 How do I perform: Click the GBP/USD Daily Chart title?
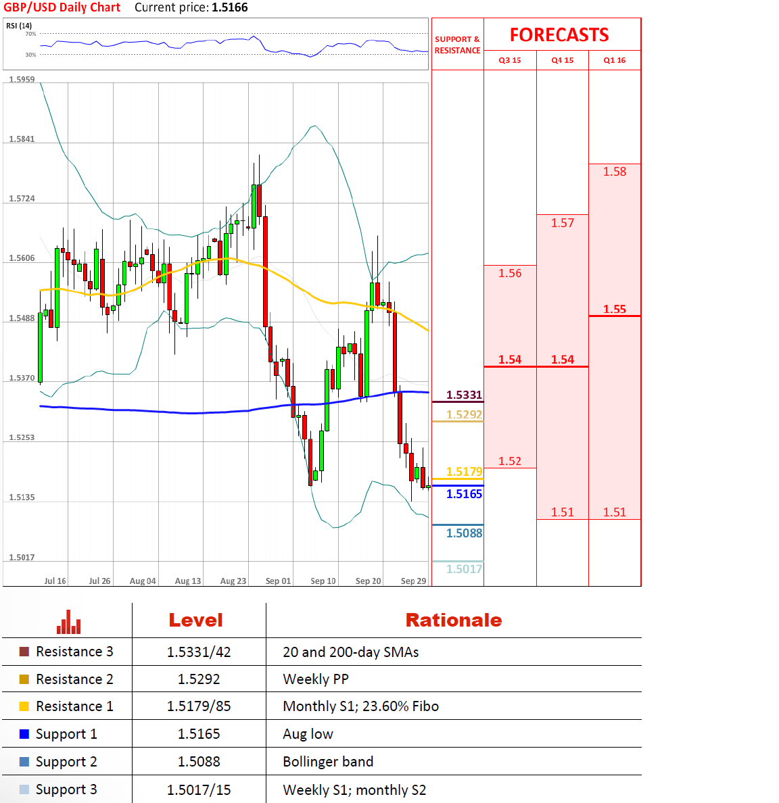(x=62, y=7)
